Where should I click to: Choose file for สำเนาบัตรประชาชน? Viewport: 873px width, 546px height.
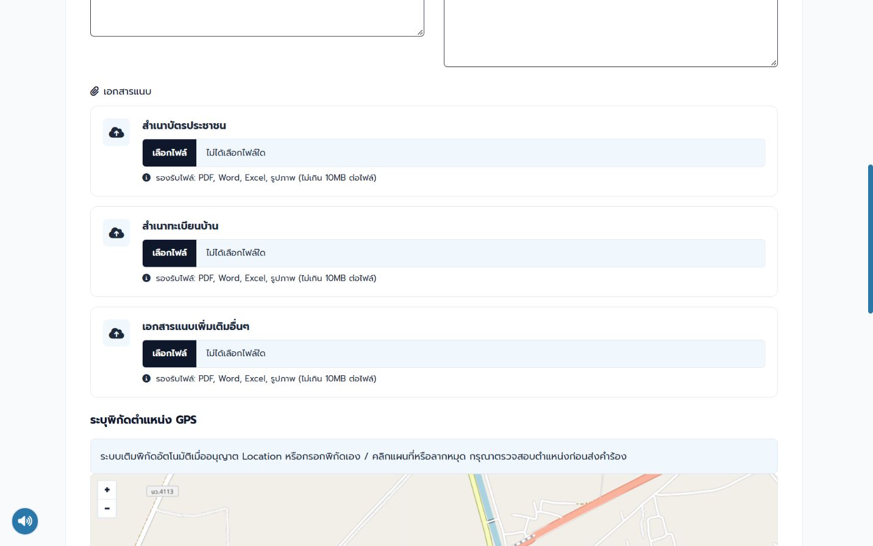click(169, 153)
